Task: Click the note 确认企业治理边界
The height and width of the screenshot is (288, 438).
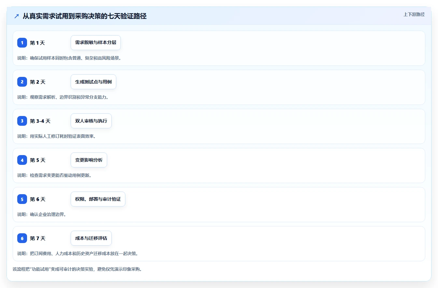Action: pos(41,214)
